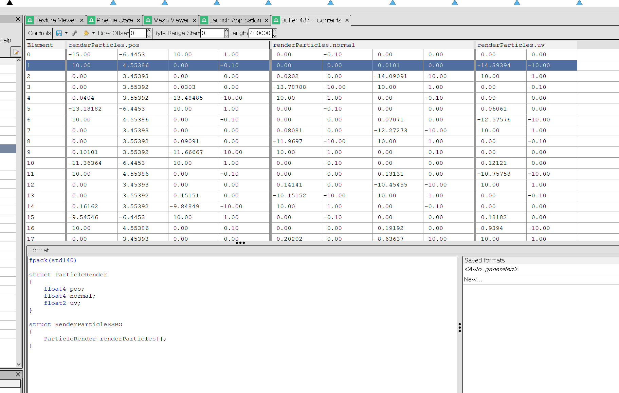Open the export format dropdown arrow
Viewport: 619px width, 393px height.
pos(66,33)
